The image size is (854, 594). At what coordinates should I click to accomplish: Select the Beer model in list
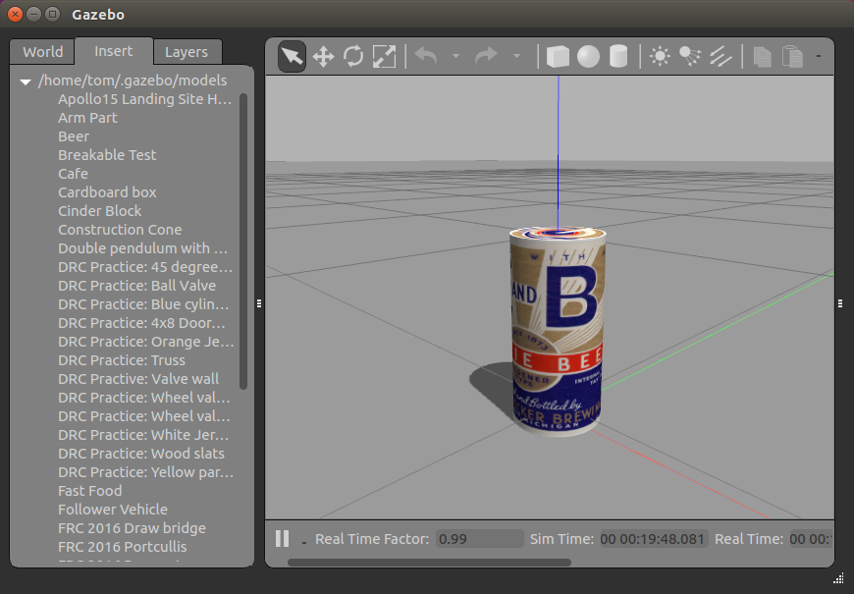[74, 136]
